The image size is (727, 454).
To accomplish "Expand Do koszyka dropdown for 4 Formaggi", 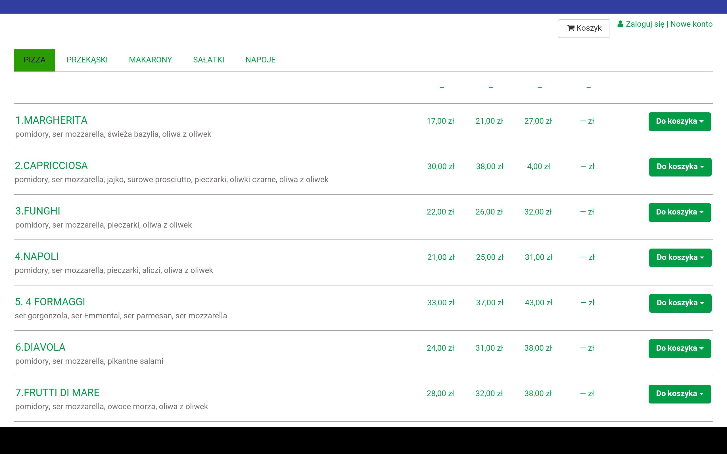I will coord(680,303).
